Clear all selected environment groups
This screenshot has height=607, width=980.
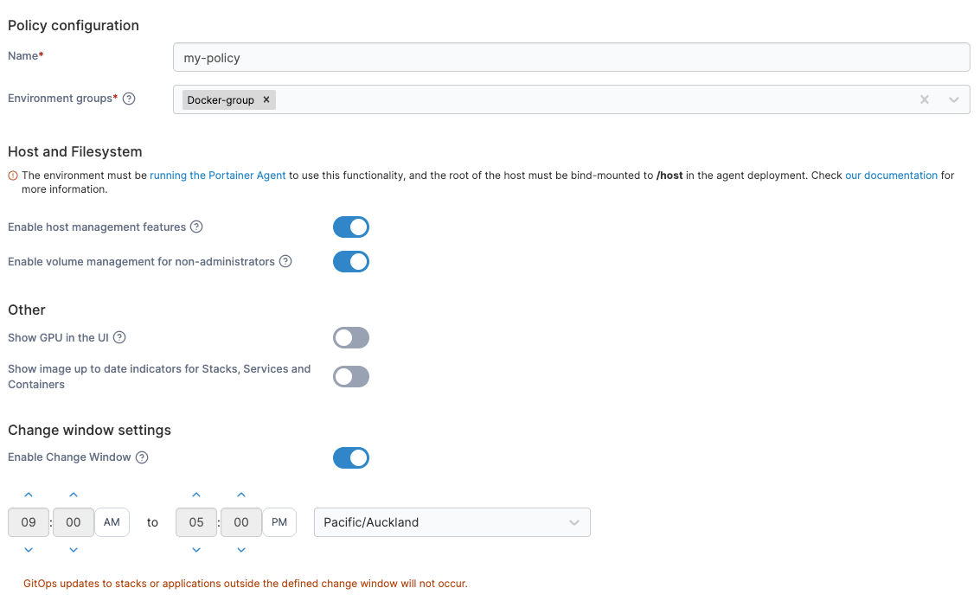point(925,99)
